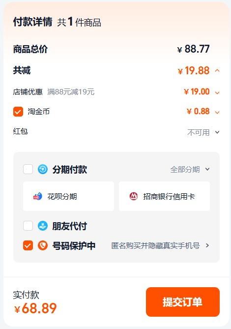231x329 pixels.
Task: Enable the 朋友代付 checkbox
Action: click(28, 226)
